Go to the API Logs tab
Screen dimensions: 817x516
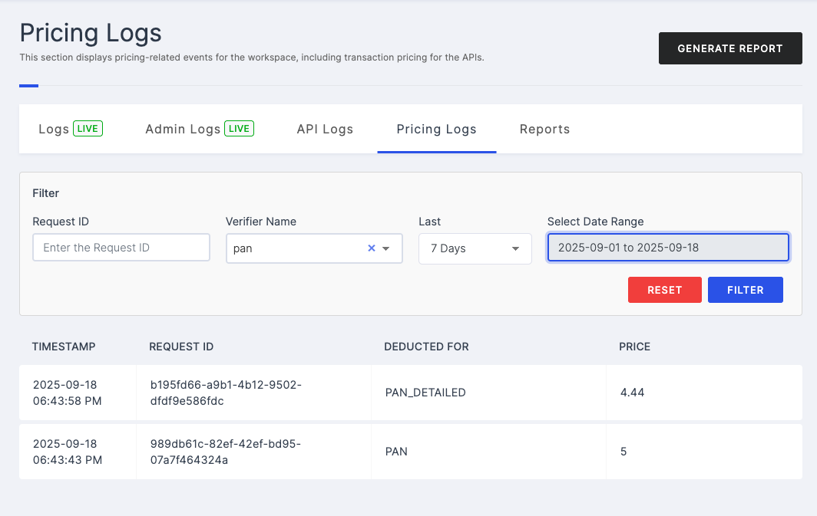pyautogui.click(x=325, y=129)
